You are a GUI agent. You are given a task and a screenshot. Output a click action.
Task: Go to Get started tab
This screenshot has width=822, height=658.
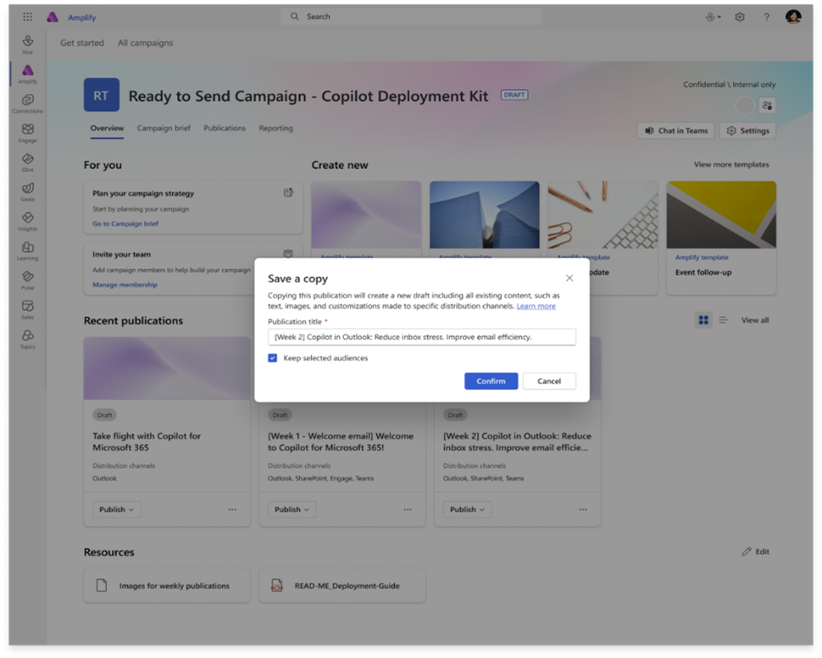(81, 43)
